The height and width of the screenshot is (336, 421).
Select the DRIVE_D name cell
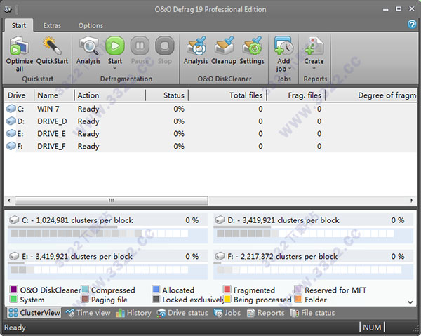point(52,121)
